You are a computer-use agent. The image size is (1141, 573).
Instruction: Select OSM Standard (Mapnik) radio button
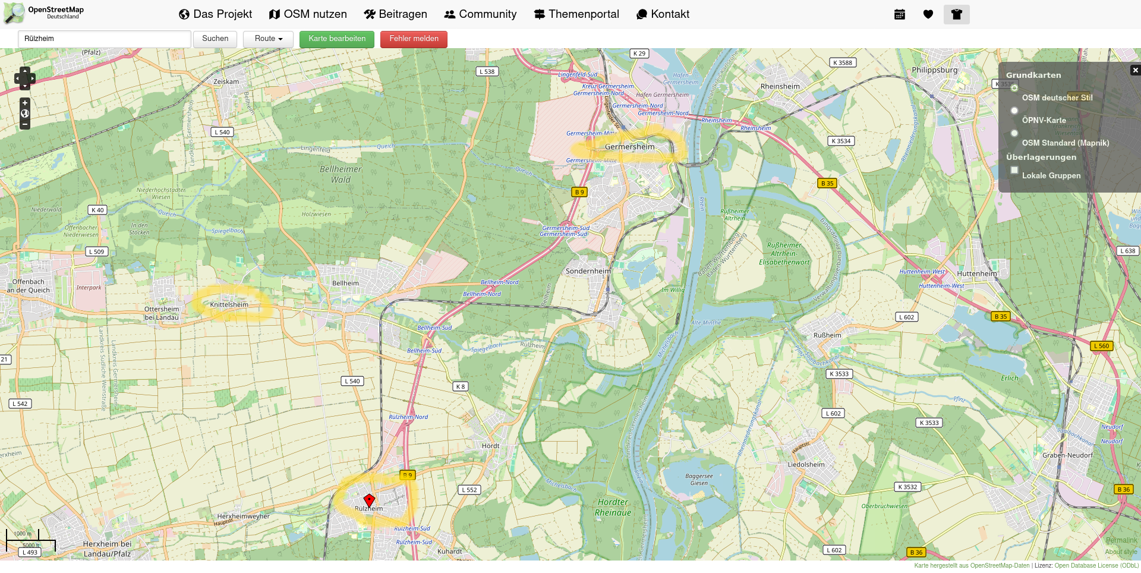click(1014, 133)
